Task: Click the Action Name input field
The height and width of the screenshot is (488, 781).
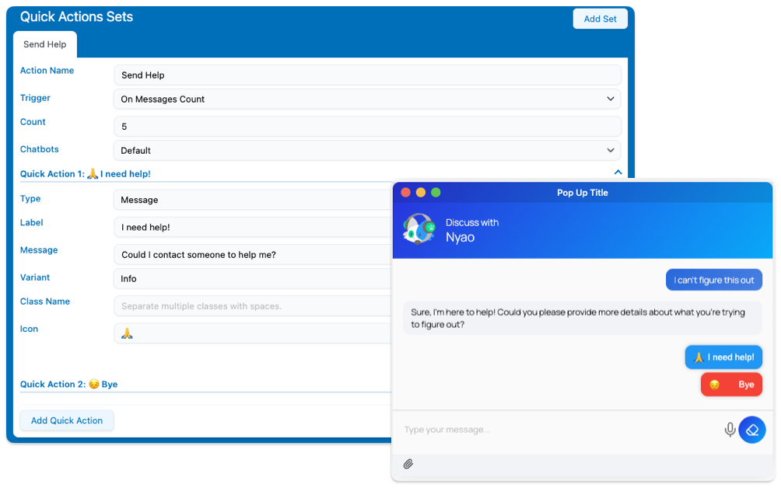Action: (366, 75)
